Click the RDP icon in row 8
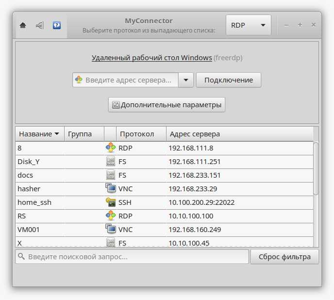This screenshot has height=300, width=334. 111,148
